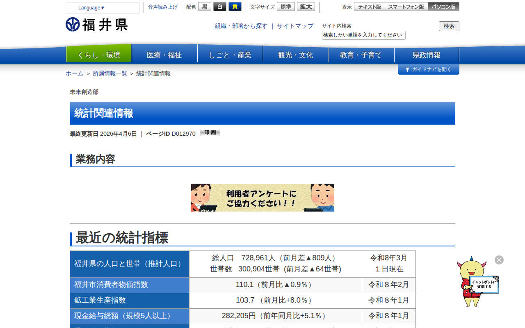This screenshot has height=328, width=525.
Task: Dismiss the chatbot with the × icon
Action: [x=499, y=260]
